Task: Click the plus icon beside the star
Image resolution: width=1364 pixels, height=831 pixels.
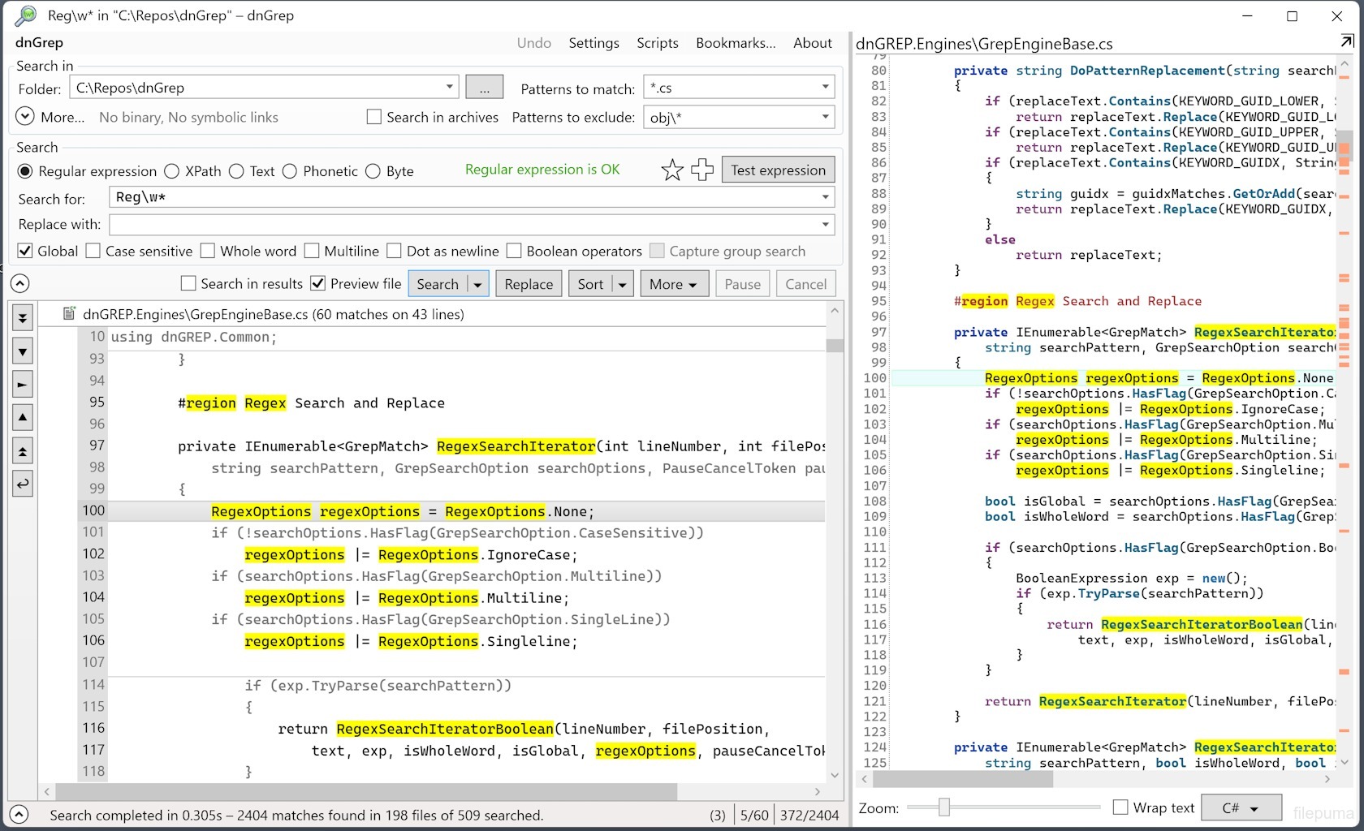Action: (701, 170)
